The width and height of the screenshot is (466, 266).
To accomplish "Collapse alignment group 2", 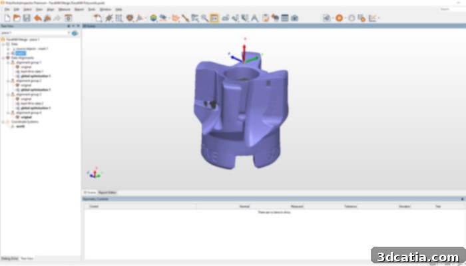I will point(8,80).
